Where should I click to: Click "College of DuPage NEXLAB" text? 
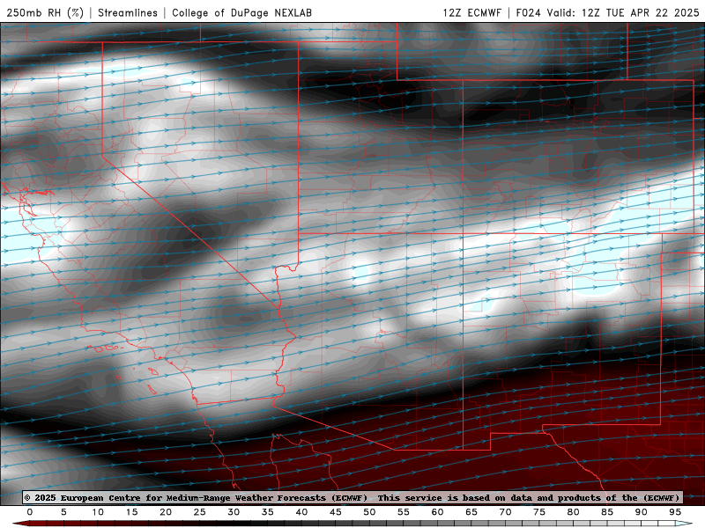(241, 12)
